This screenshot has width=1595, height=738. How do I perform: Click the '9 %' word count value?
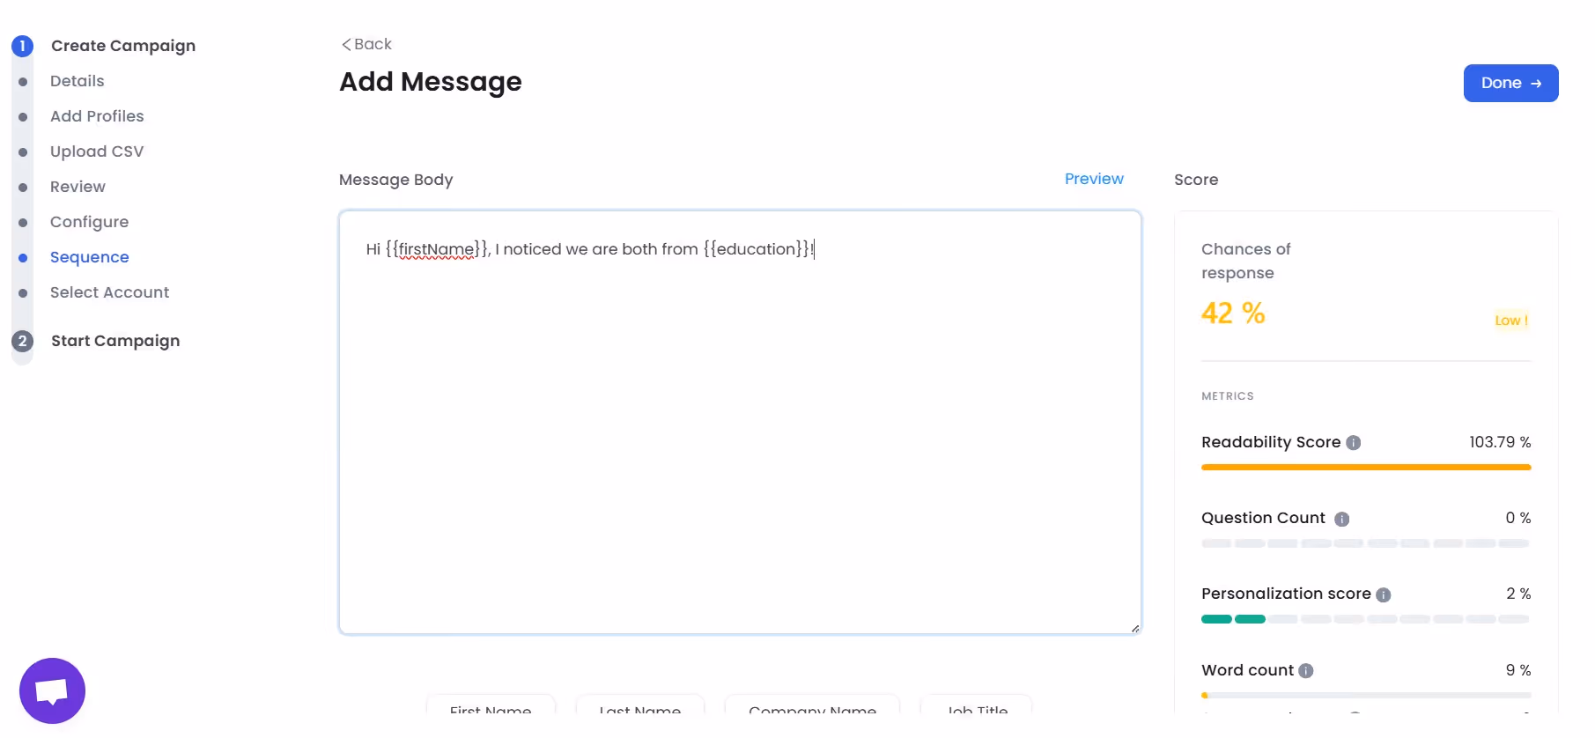(1518, 670)
